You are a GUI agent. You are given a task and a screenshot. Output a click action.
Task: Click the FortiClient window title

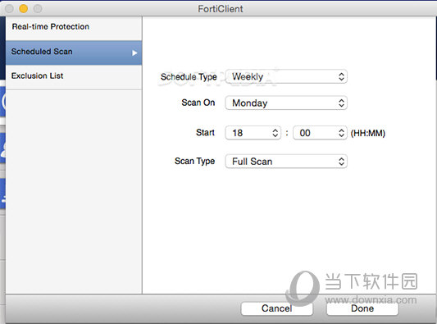[221, 9]
